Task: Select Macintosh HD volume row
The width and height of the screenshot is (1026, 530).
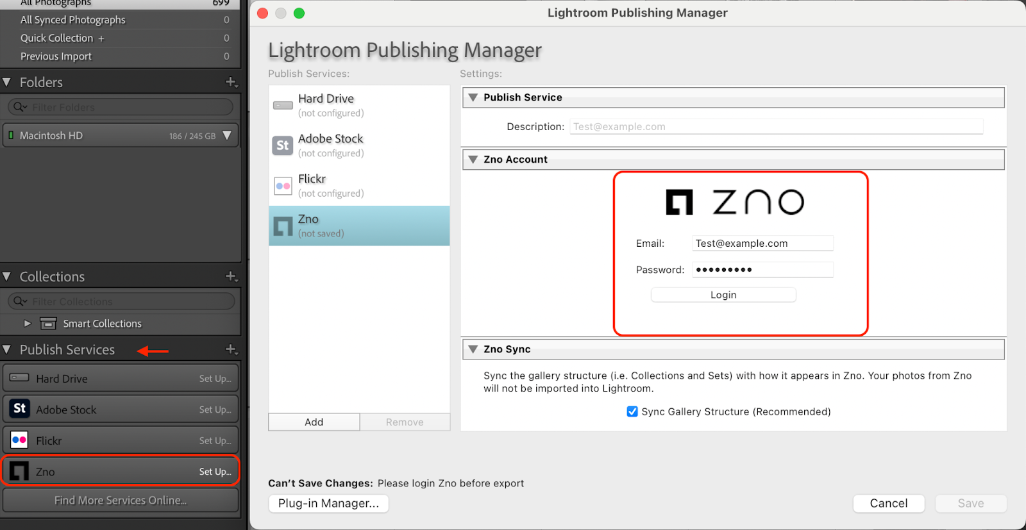Action: [x=121, y=135]
